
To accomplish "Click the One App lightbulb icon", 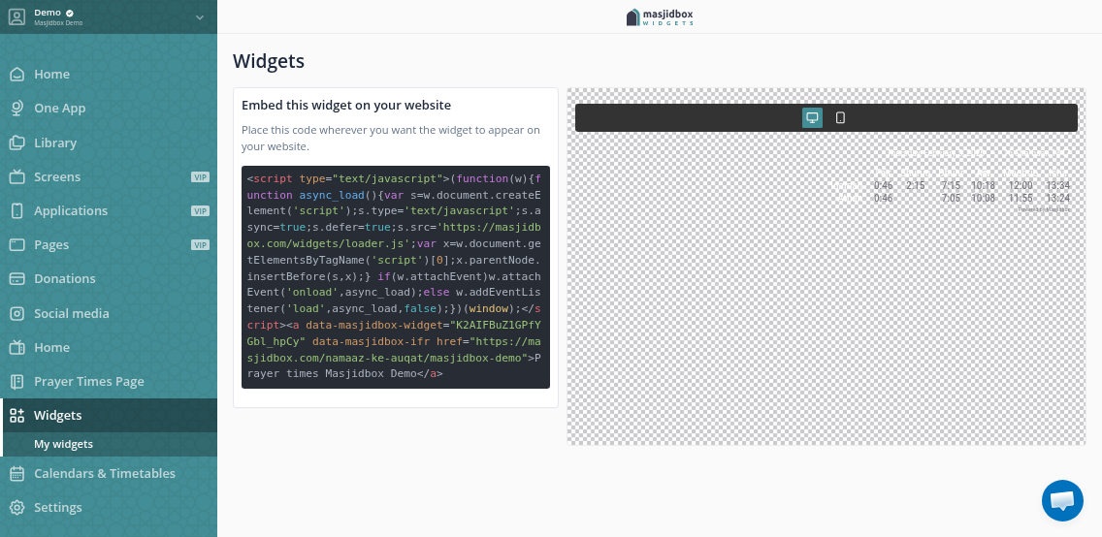I will [16, 109].
